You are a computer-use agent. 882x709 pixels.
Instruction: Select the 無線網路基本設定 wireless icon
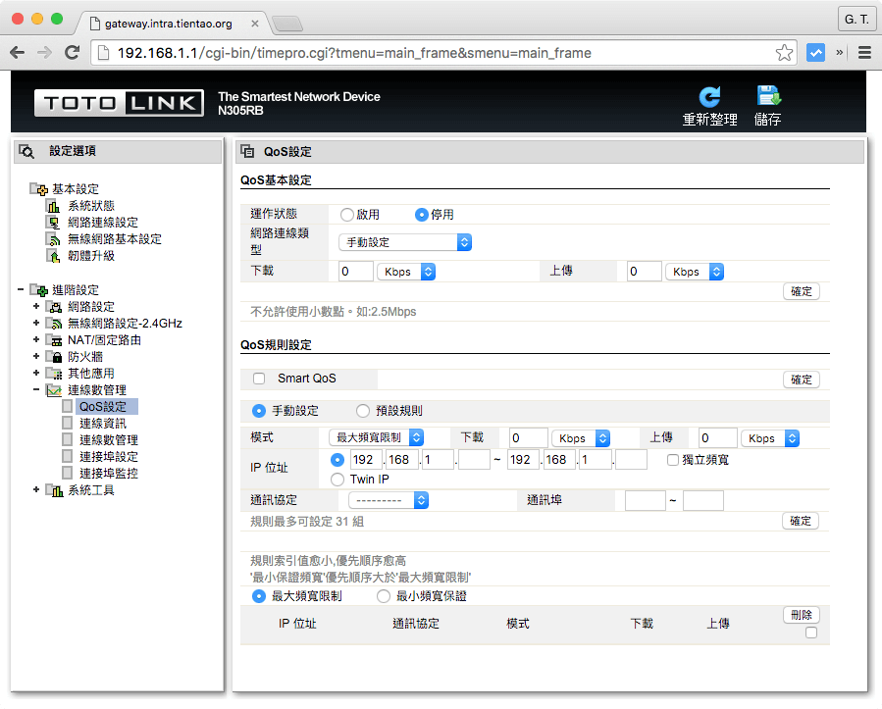(52, 238)
